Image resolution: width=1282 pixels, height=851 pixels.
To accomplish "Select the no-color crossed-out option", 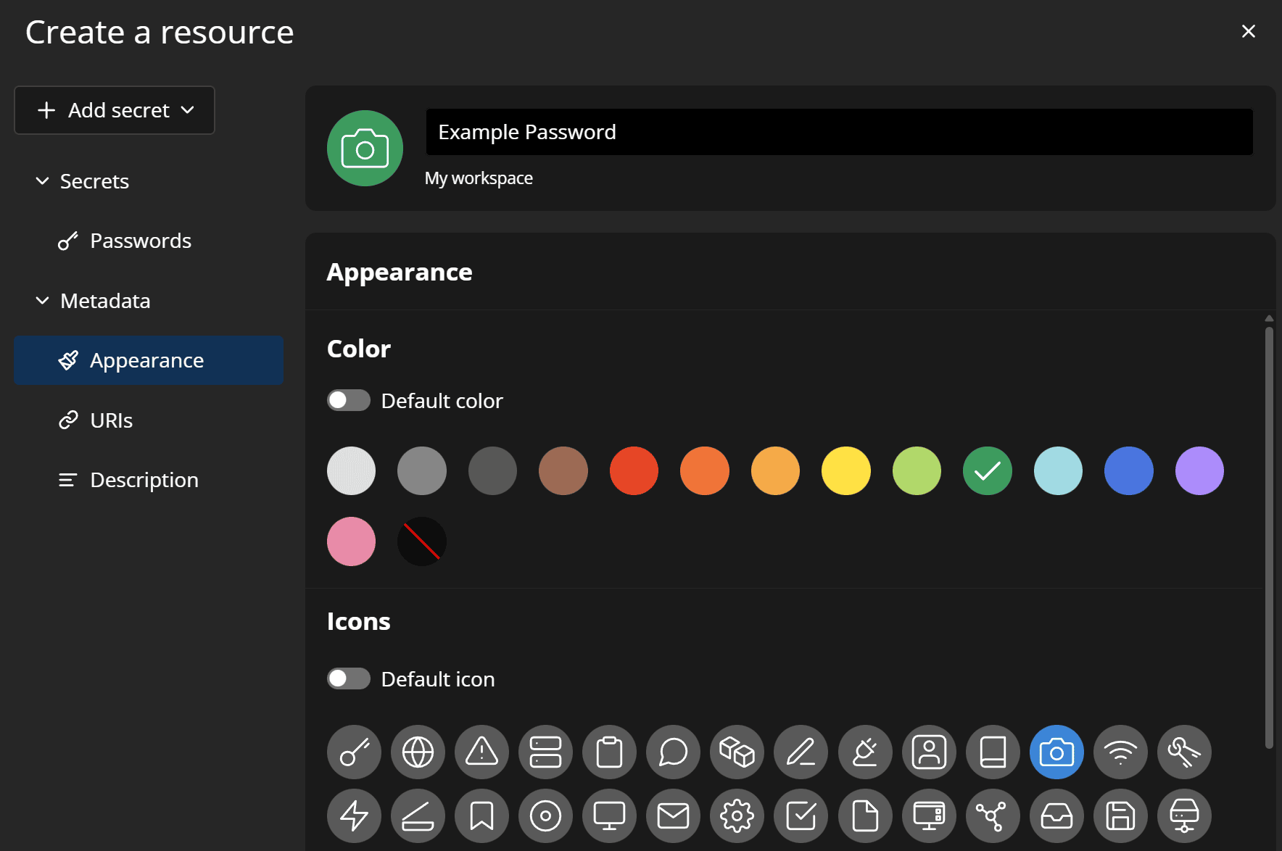I will [x=421, y=541].
